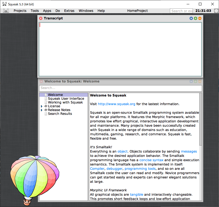Open the Help menu
219x207 pixels.
(x=101, y=11)
